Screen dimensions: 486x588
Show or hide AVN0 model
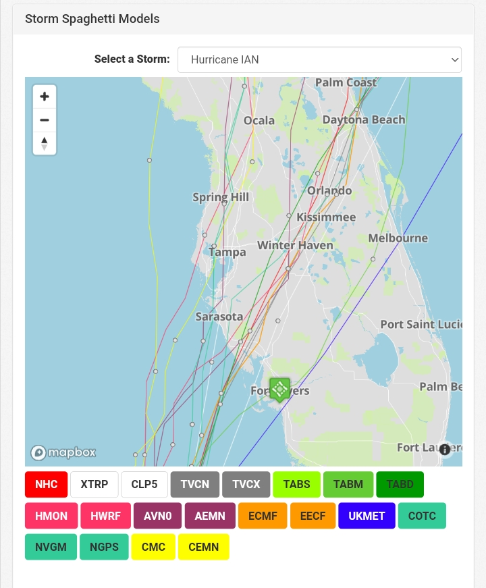click(157, 516)
